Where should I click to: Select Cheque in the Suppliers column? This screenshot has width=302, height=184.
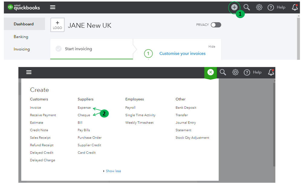tap(84, 115)
